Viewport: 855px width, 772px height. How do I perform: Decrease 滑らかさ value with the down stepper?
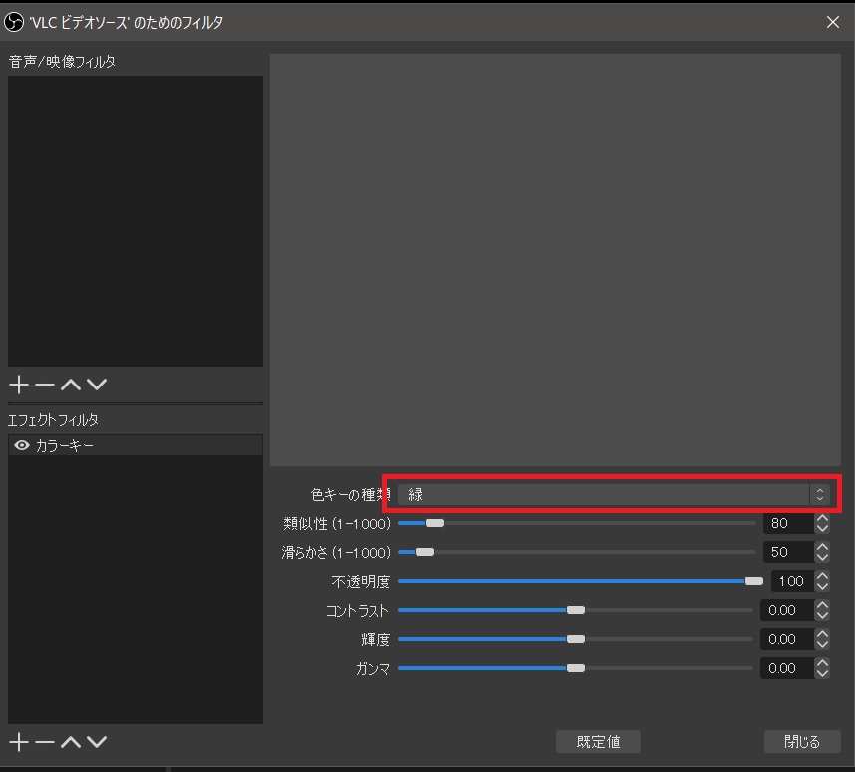click(822, 557)
